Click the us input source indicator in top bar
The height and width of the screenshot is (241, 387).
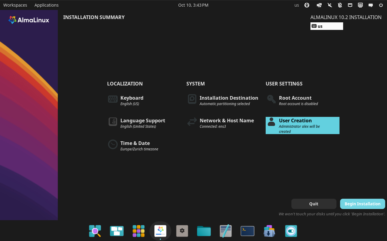coord(297,5)
